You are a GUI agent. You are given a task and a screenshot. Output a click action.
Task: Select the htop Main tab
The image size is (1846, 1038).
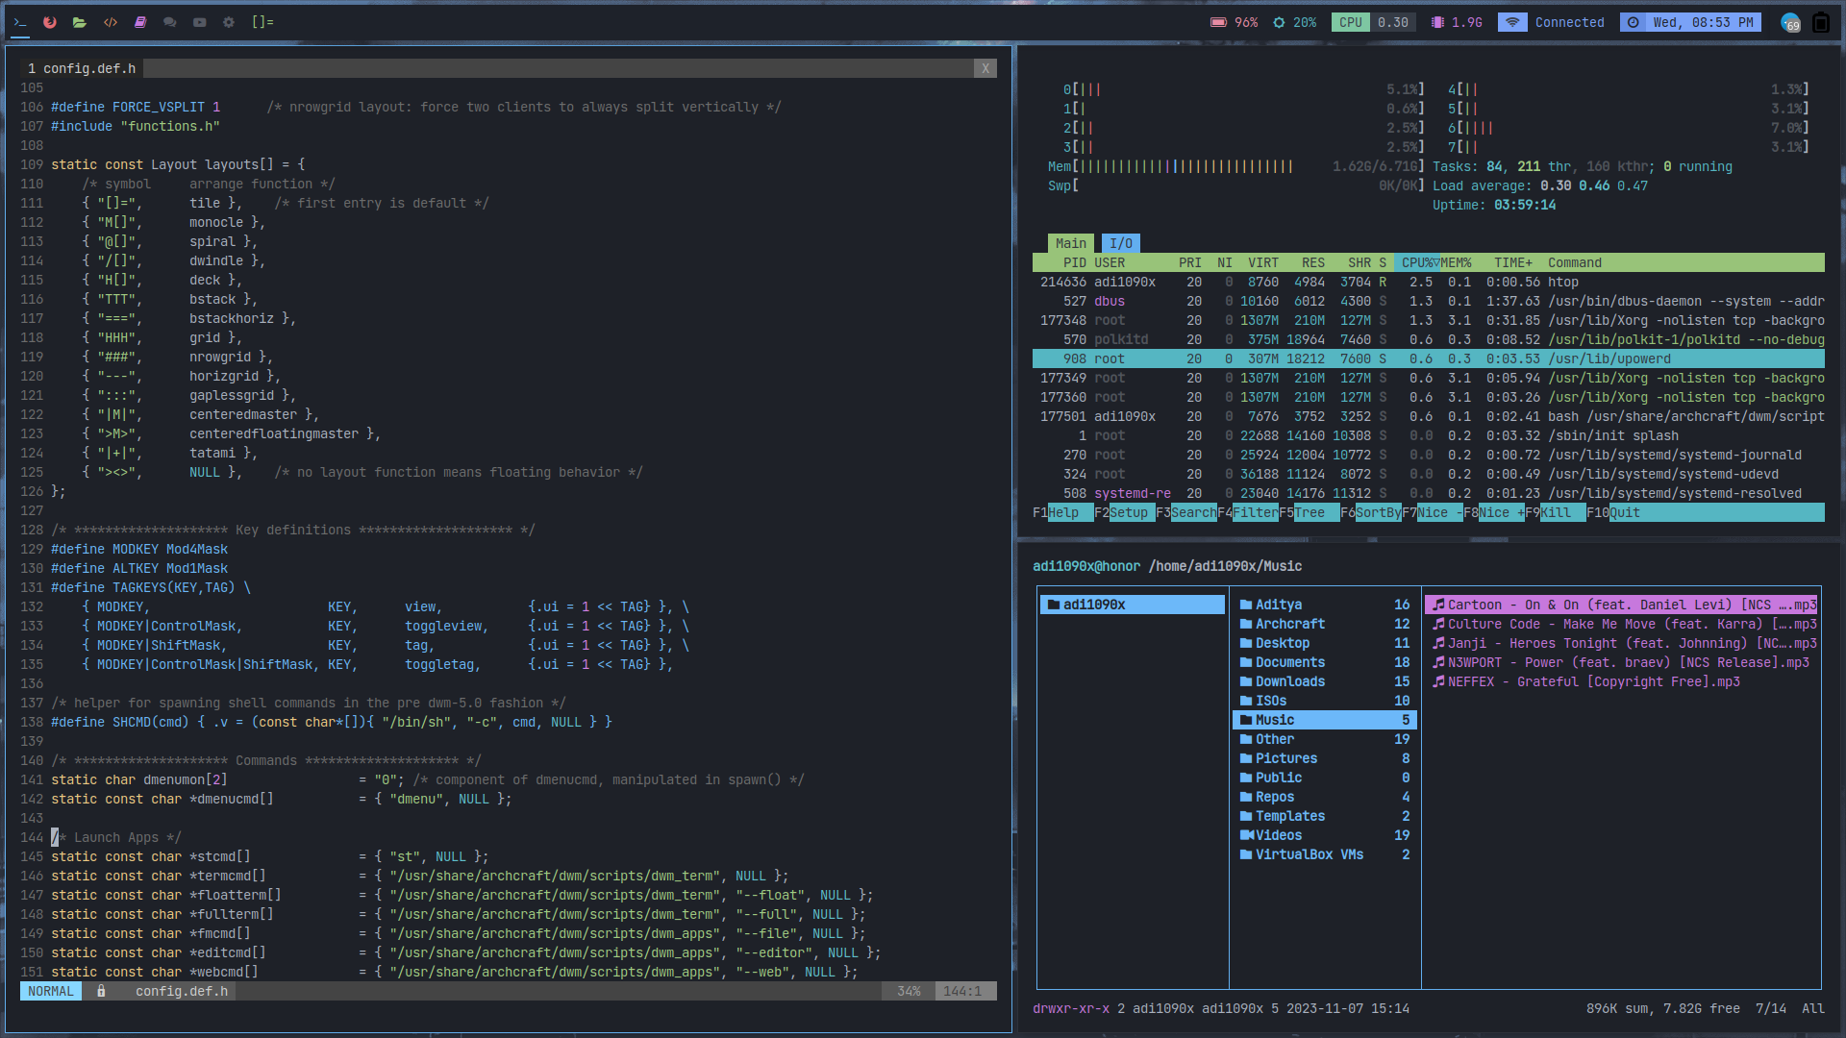coord(1070,243)
